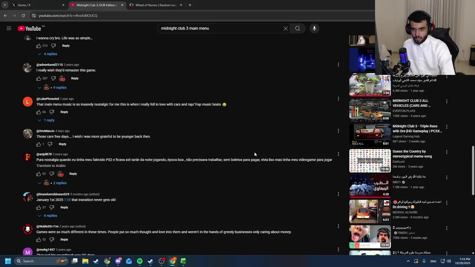Reply to @DroManJo's comment
This screenshot has width=475, height=267.
[62, 144]
